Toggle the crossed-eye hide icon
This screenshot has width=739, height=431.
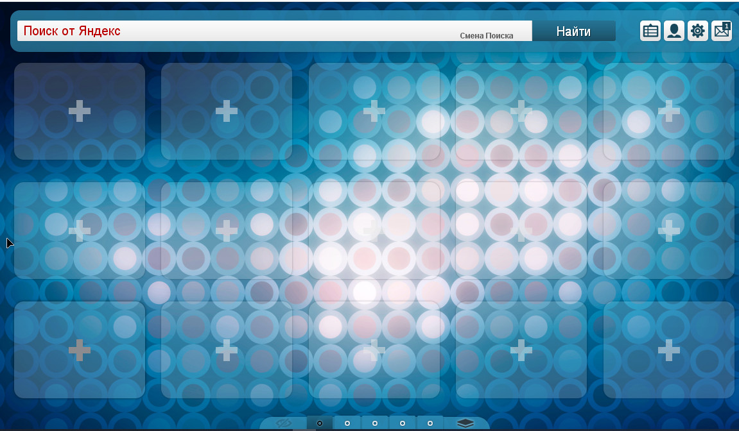point(284,423)
